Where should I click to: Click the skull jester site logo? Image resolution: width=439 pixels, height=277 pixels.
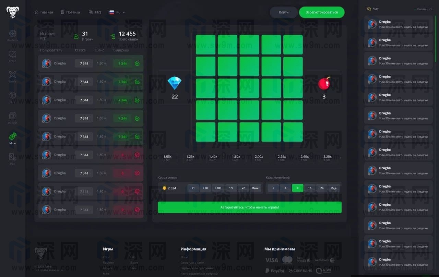coord(13,12)
